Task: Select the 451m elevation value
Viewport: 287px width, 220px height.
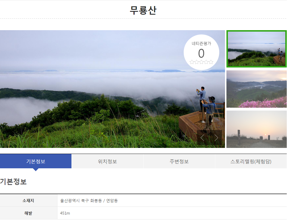Action: [65, 213]
